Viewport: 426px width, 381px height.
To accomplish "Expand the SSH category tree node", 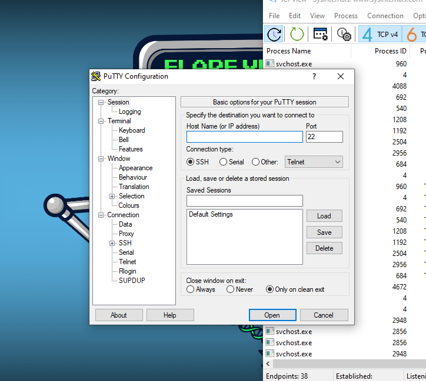I will [112, 243].
